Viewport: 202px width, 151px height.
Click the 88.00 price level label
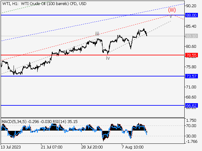(x=192, y=15)
